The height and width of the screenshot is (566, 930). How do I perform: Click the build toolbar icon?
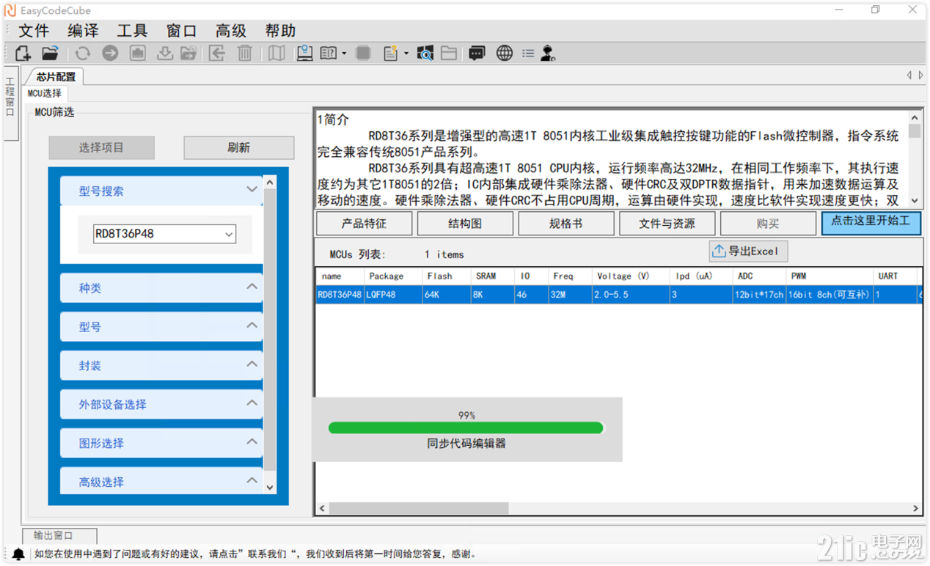click(138, 53)
